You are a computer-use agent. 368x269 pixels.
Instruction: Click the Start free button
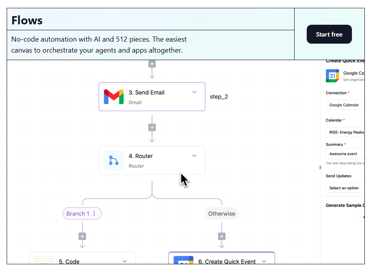coord(329,34)
